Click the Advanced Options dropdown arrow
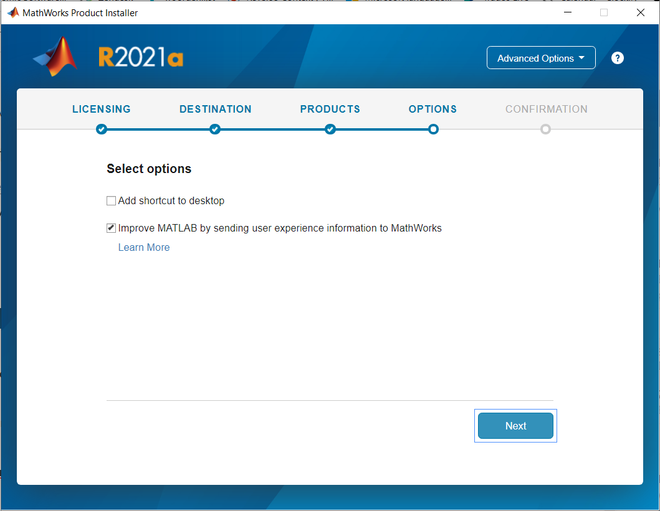This screenshot has height=511, width=660. pos(581,57)
